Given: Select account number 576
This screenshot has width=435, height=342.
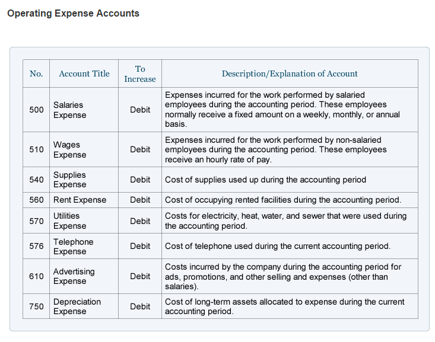Looking at the screenshot, I should [36, 246].
